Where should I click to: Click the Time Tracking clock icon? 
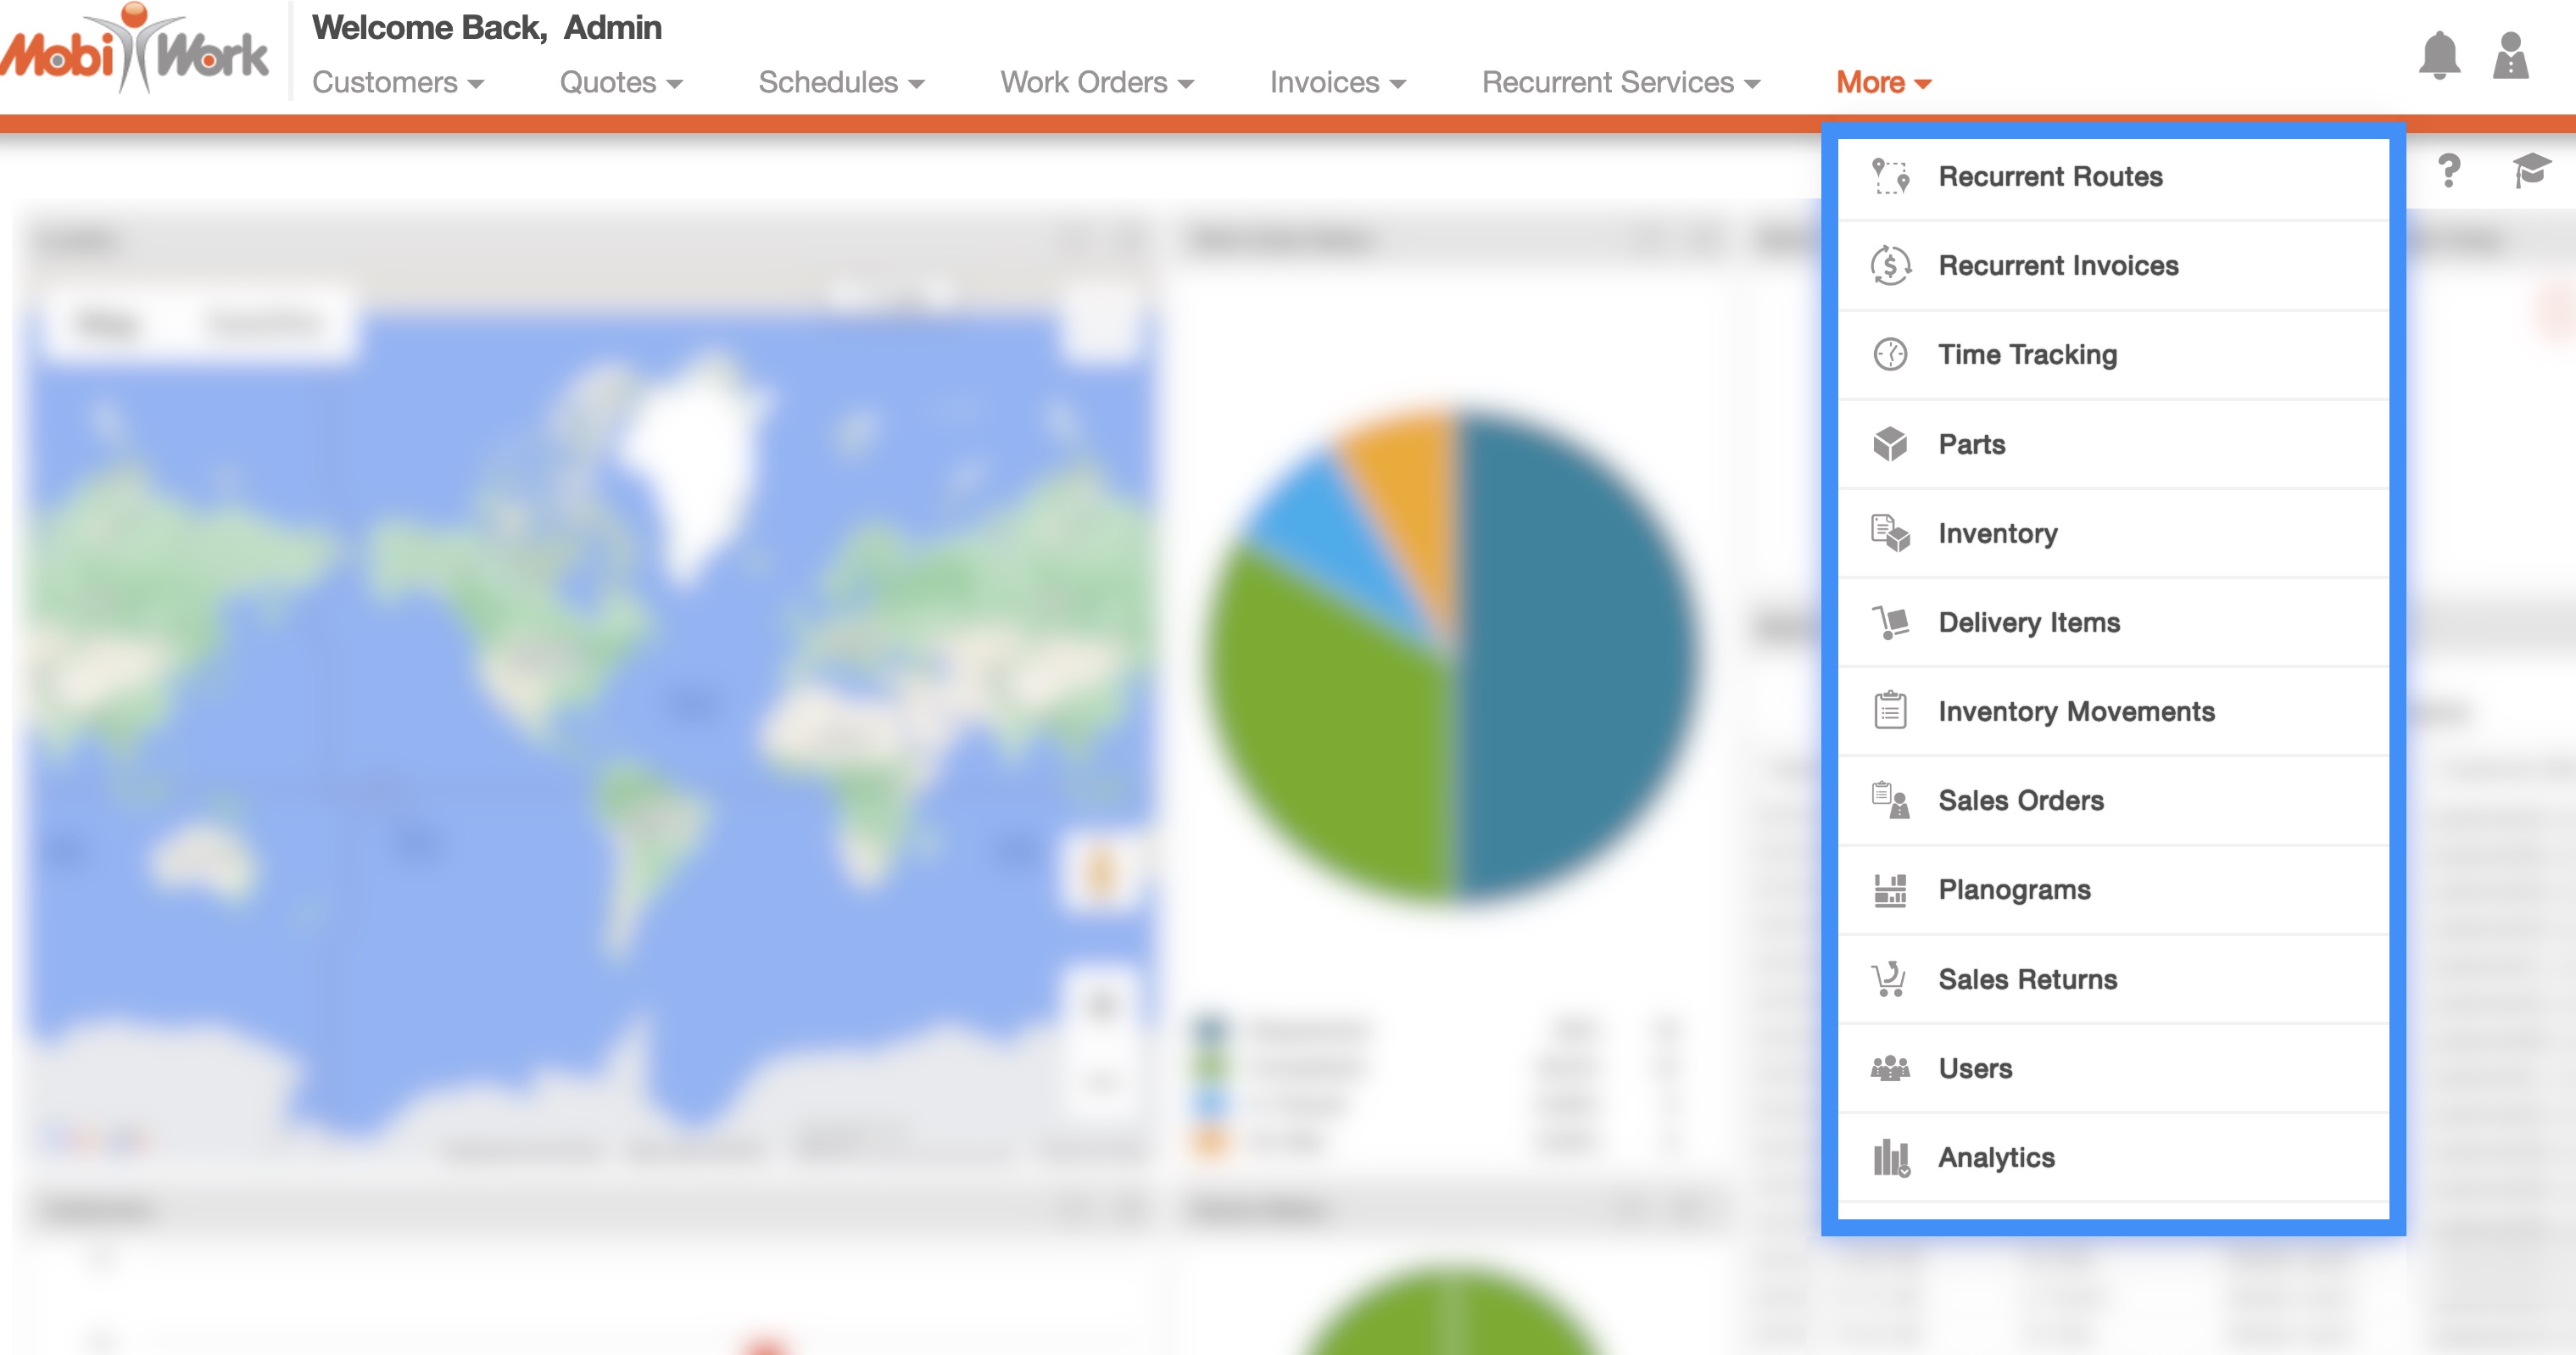(1890, 355)
